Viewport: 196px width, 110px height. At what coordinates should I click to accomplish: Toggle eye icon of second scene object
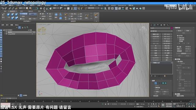(5, 34)
